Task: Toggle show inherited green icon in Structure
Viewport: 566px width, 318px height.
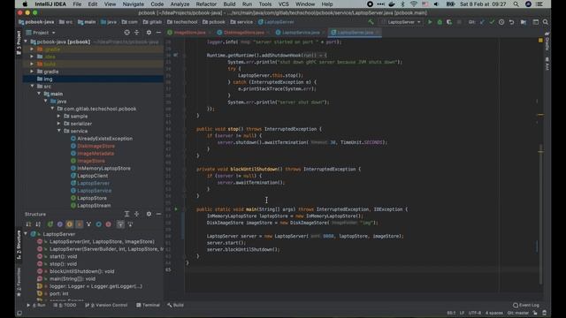Action: click(x=50, y=224)
